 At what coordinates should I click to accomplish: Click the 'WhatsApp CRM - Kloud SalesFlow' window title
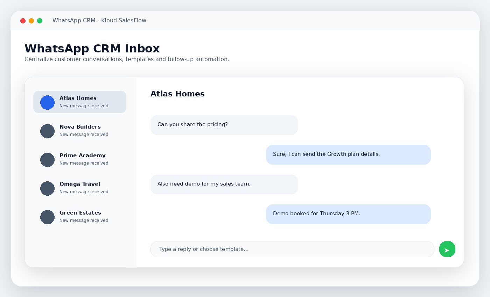(99, 21)
